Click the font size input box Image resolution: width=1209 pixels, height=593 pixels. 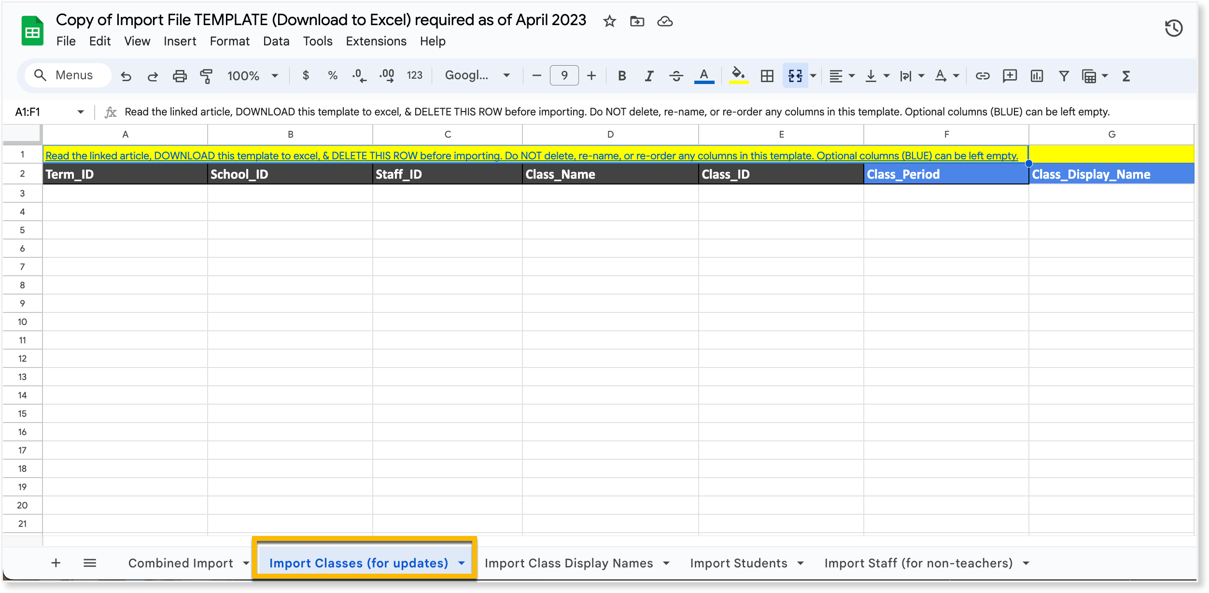pos(564,75)
